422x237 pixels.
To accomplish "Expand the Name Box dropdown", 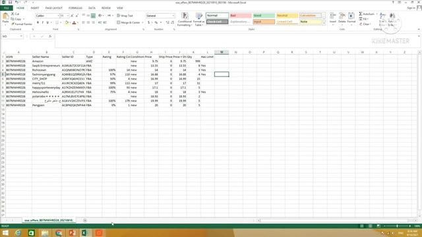I will tap(21, 36).
